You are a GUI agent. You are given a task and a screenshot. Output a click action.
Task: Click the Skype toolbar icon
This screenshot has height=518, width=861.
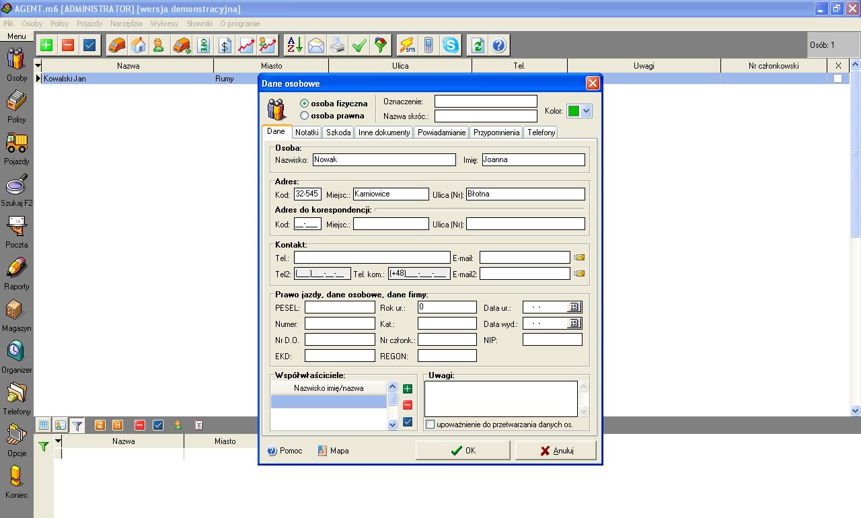pyautogui.click(x=450, y=45)
